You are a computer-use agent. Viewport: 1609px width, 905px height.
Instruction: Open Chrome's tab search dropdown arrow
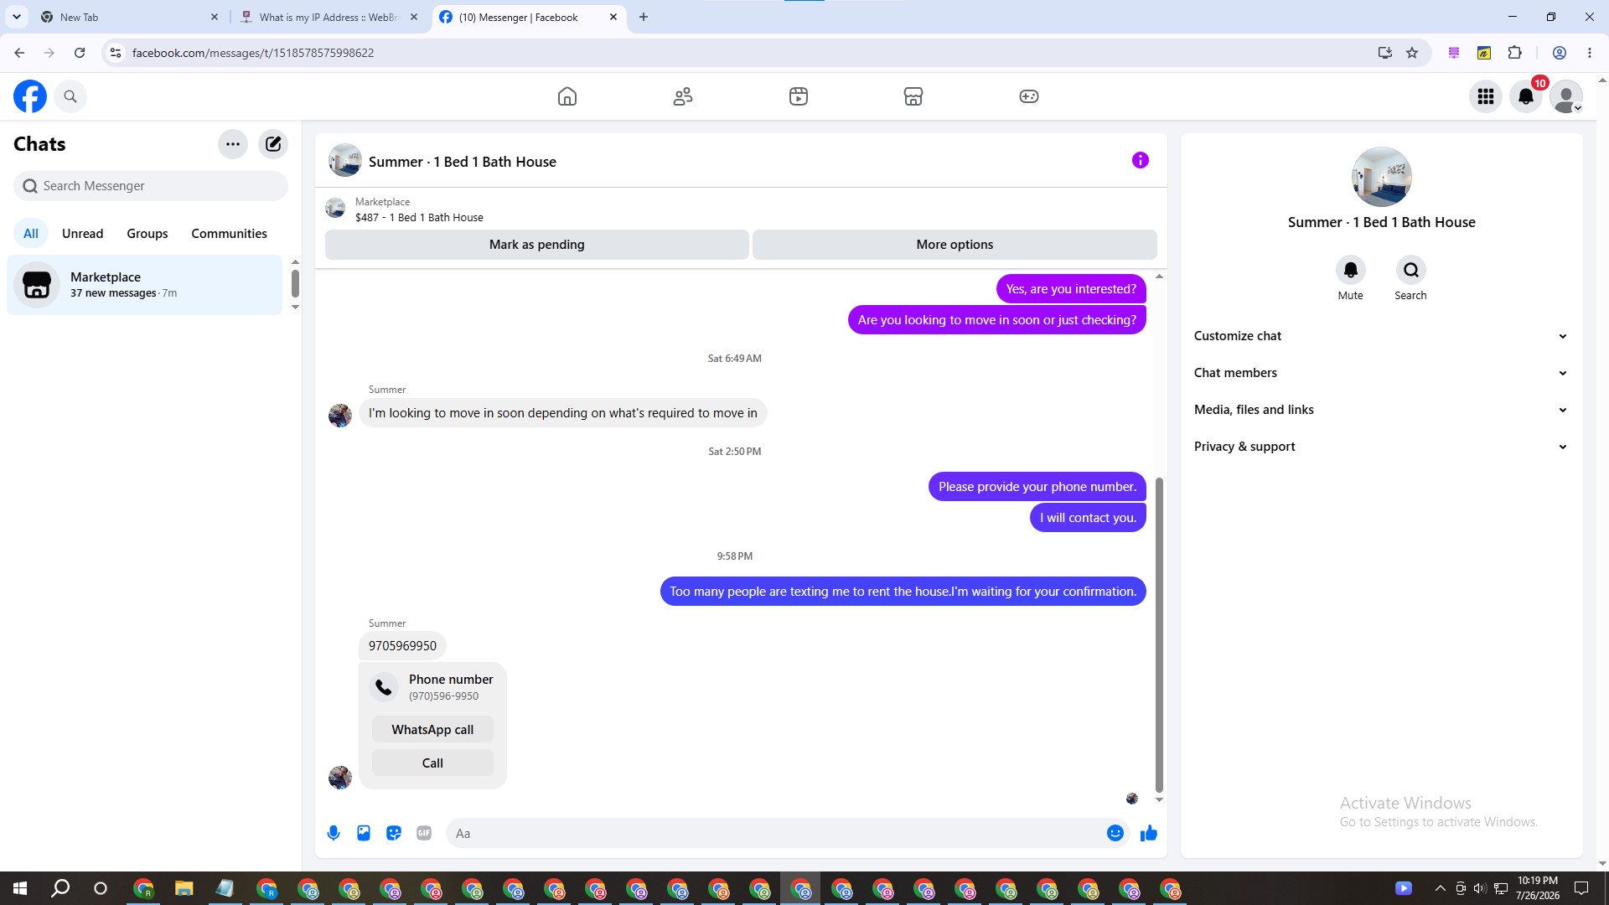(17, 17)
